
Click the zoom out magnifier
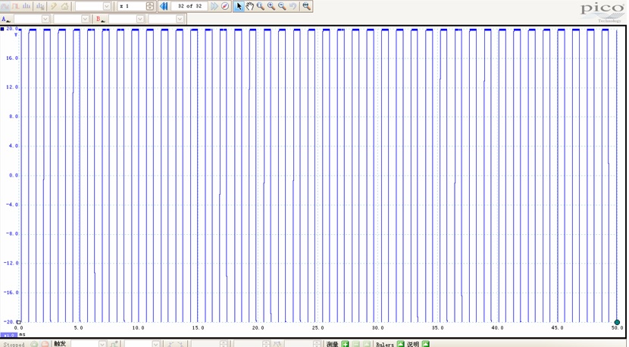coord(282,6)
